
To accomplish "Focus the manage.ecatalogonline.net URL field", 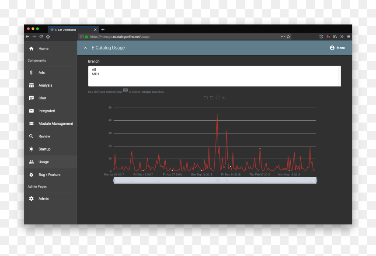I will click(184, 37).
